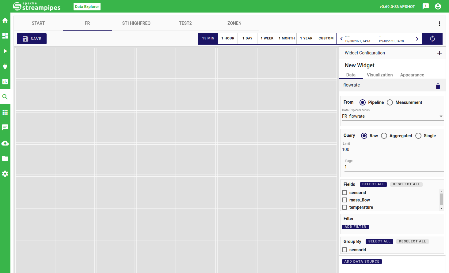Open the pipelines play icon

click(5, 51)
